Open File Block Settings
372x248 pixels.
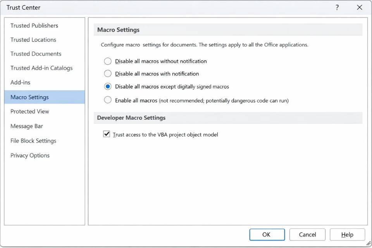(33, 141)
